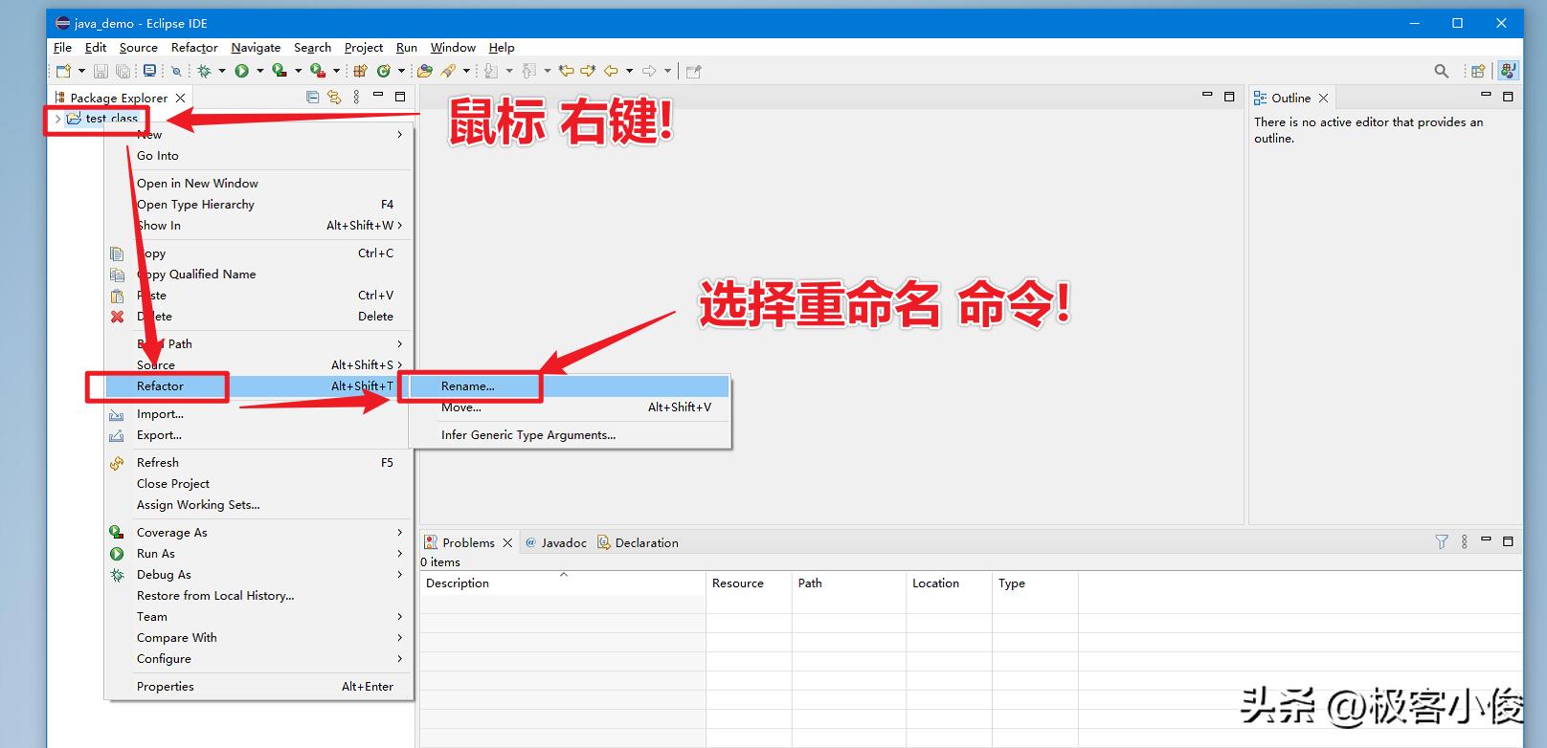This screenshot has height=748, width=1547.
Task: Click the Skip All Breakpoints icon
Action: coord(176,71)
